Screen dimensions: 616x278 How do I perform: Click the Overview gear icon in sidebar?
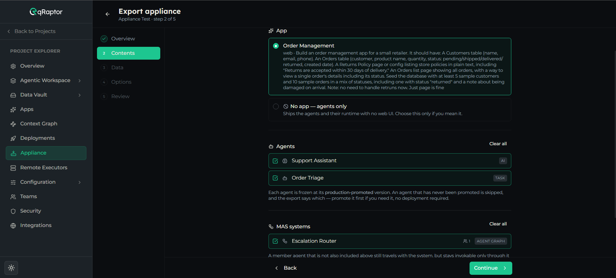13,66
